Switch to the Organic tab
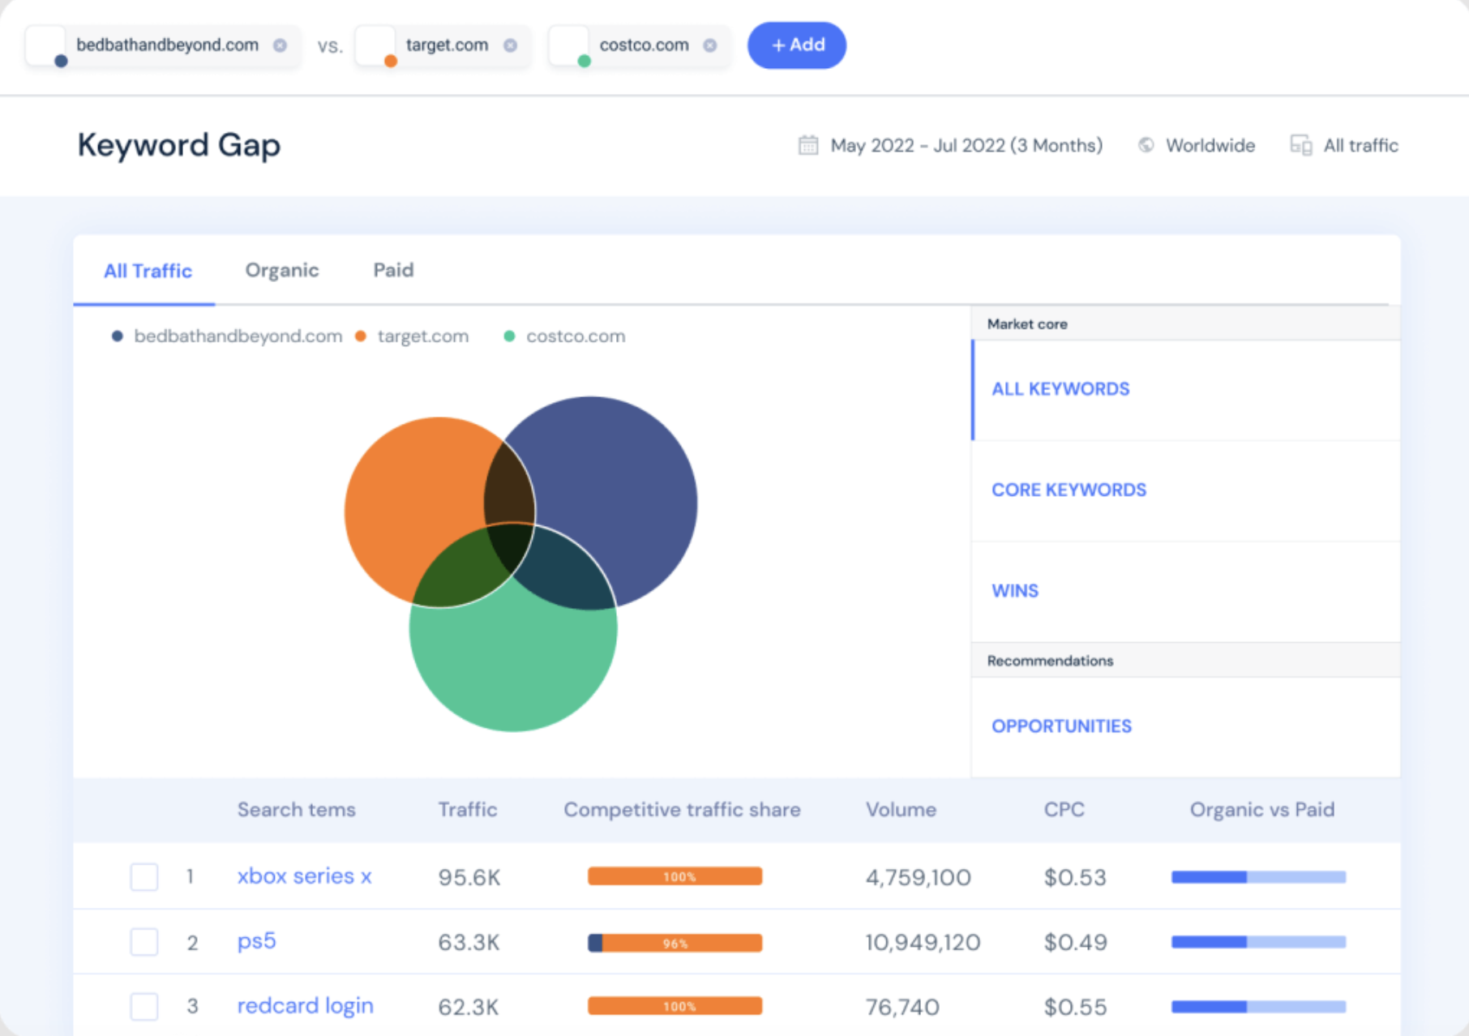1469x1036 pixels. click(x=282, y=270)
